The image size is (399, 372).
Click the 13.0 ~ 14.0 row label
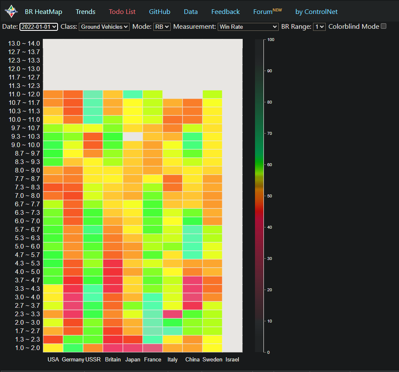click(x=24, y=44)
